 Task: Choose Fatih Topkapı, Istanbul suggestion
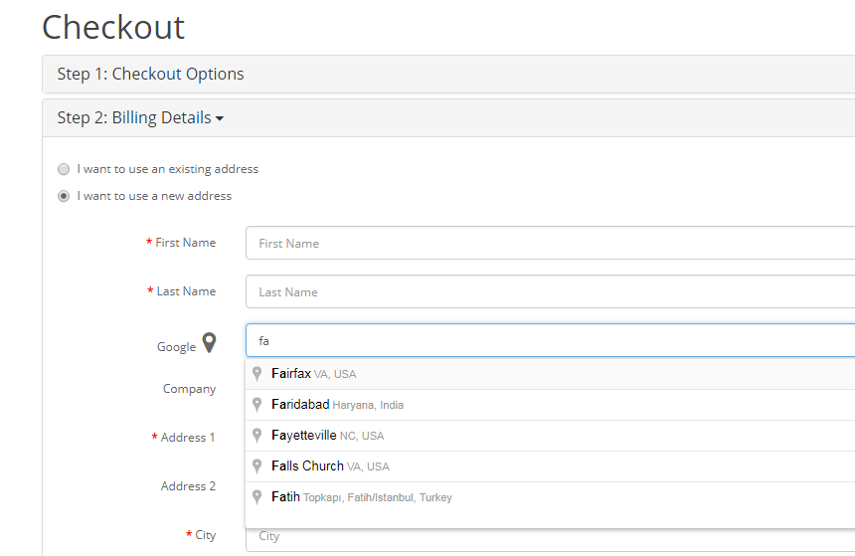(x=550, y=497)
